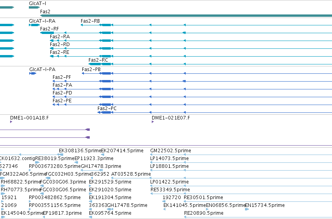Select the Fas2-RA transcript label

coord(60,37)
